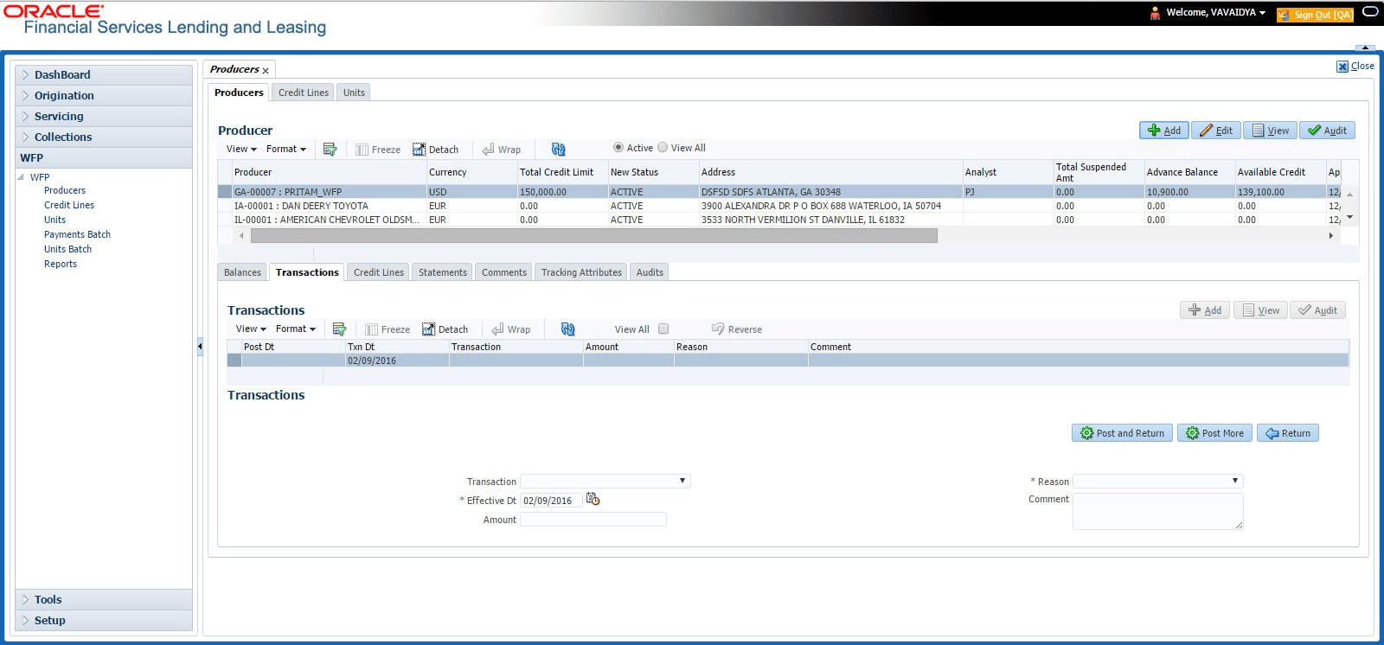Image resolution: width=1384 pixels, height=645 pixels.
Task: Click the Transactions toolbar refresh icon
Action: pyautogui.click(x=567, y=329)
